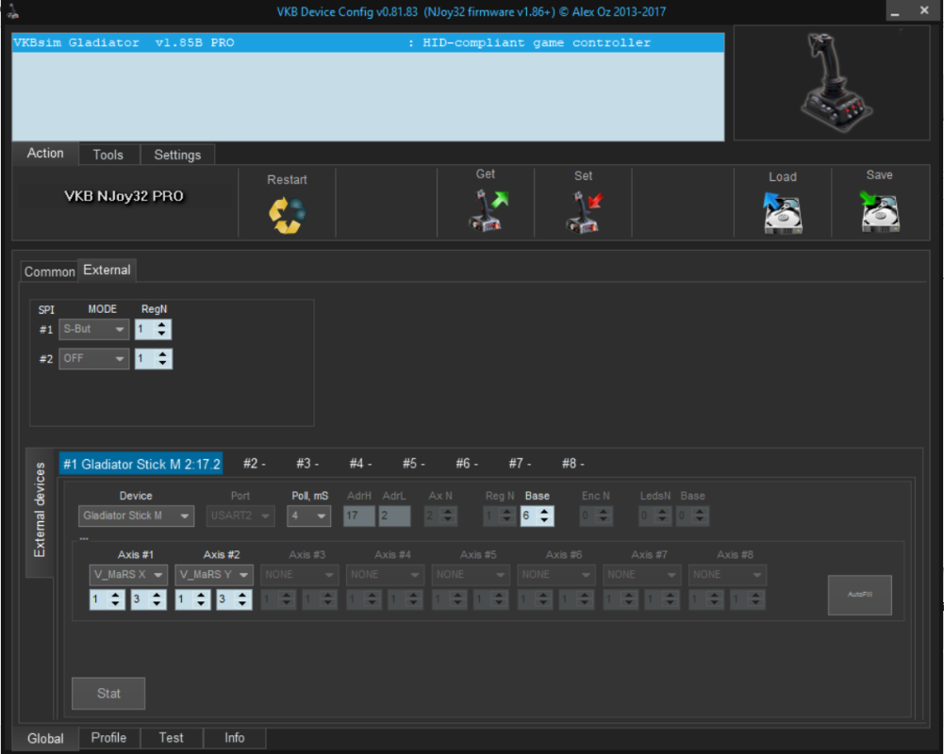Click the Load disk icon
The width and height of the screenshot is (944, 754).
[782, 213]
